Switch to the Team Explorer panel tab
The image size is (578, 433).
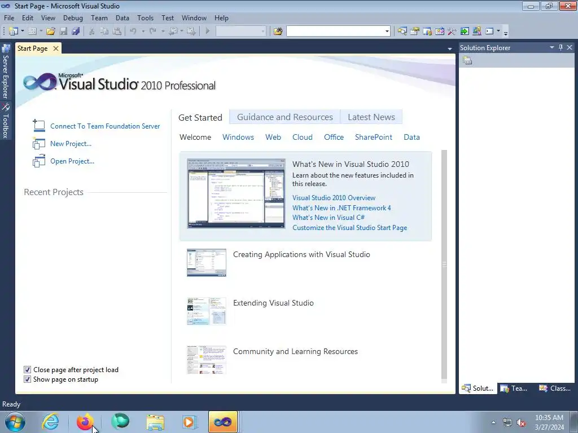coord(515,388)
